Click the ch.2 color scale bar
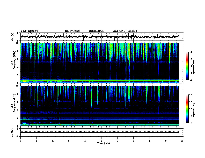The height and width of the screenshot is (158, 205). coord(187,109)
